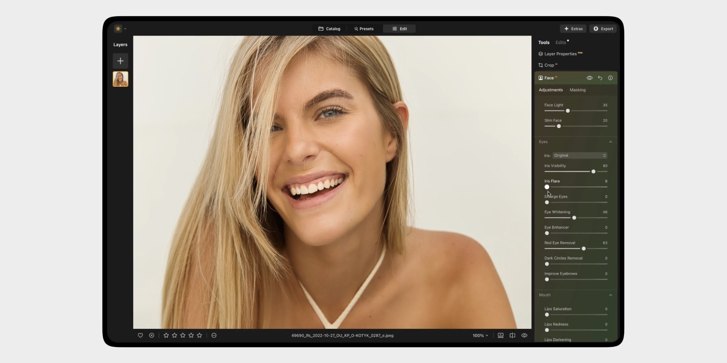Reset Face tool adjustments with undo arrow
Image resolution: width=727 pixels, height=363 pixels.
(600, 78)
